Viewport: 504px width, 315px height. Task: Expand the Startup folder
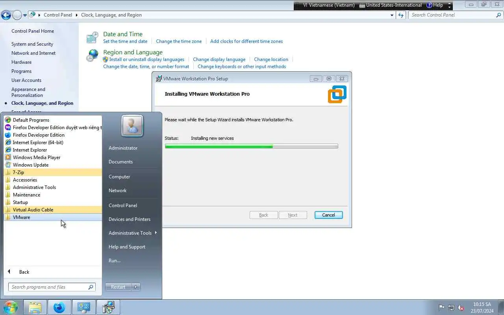coord(53,202)
